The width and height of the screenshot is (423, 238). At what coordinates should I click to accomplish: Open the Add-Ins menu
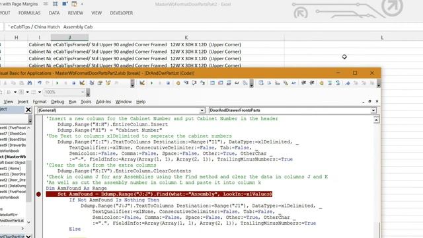tap(103, 102)
